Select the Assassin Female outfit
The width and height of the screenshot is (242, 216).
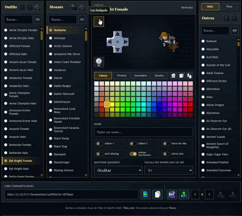(21, 129)
